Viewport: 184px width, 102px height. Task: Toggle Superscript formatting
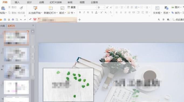102,12
